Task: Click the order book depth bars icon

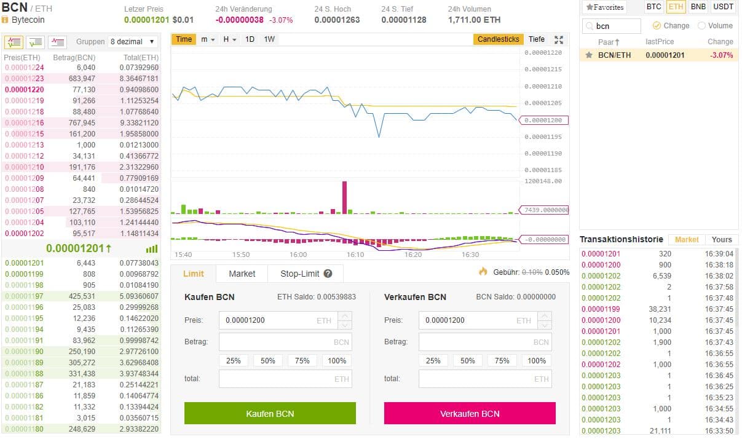Action: [152, 249]
